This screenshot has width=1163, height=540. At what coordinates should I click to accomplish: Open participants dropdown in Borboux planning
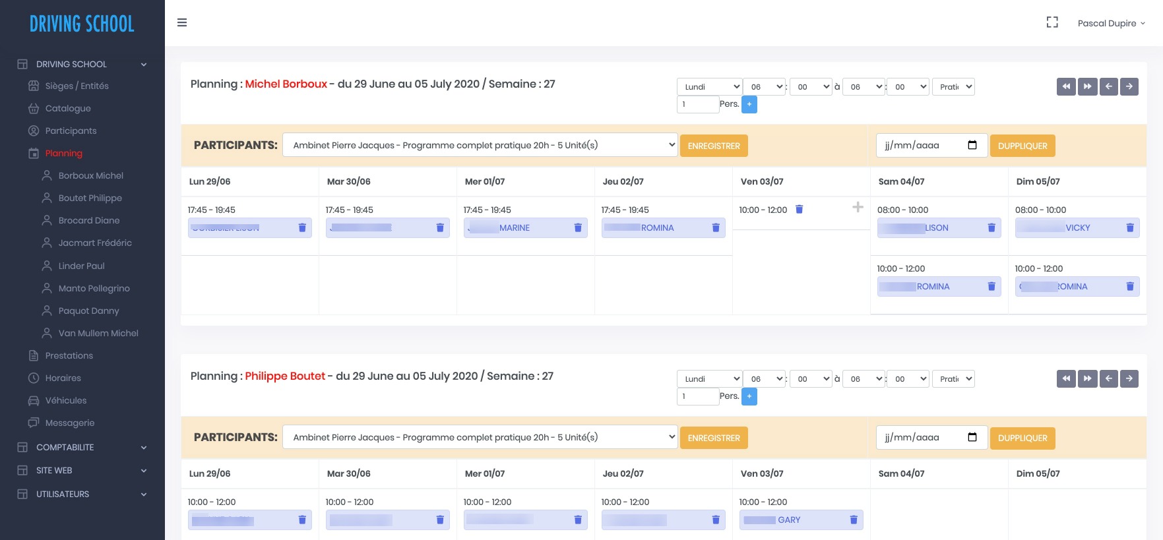tap(480, 145)
